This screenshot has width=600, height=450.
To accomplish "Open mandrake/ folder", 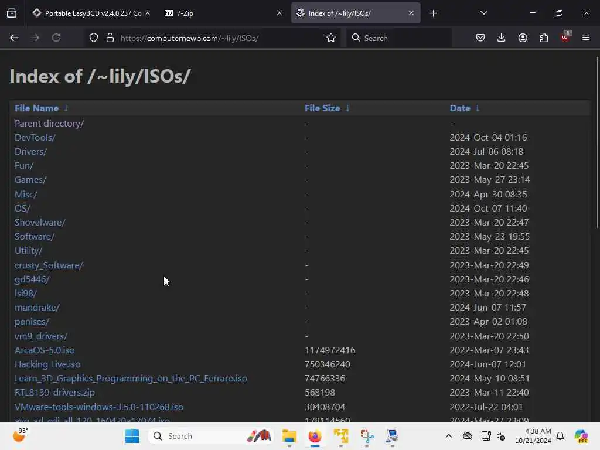I will point(37,308).
